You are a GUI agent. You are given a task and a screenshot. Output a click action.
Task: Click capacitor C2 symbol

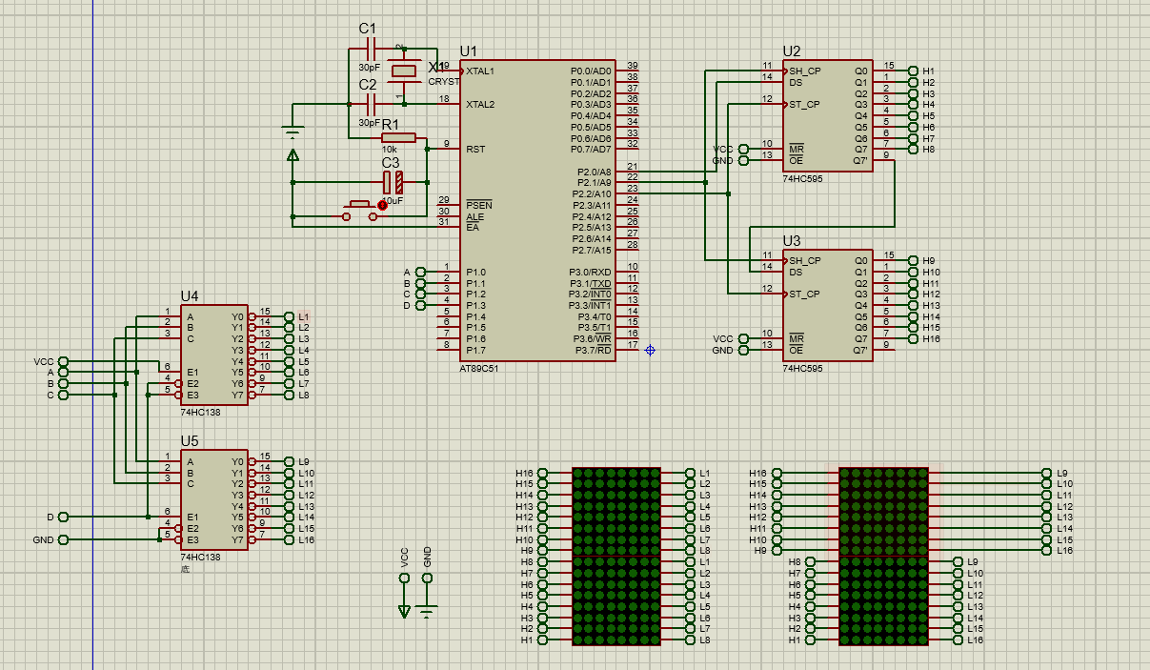[x=372, y=105]
